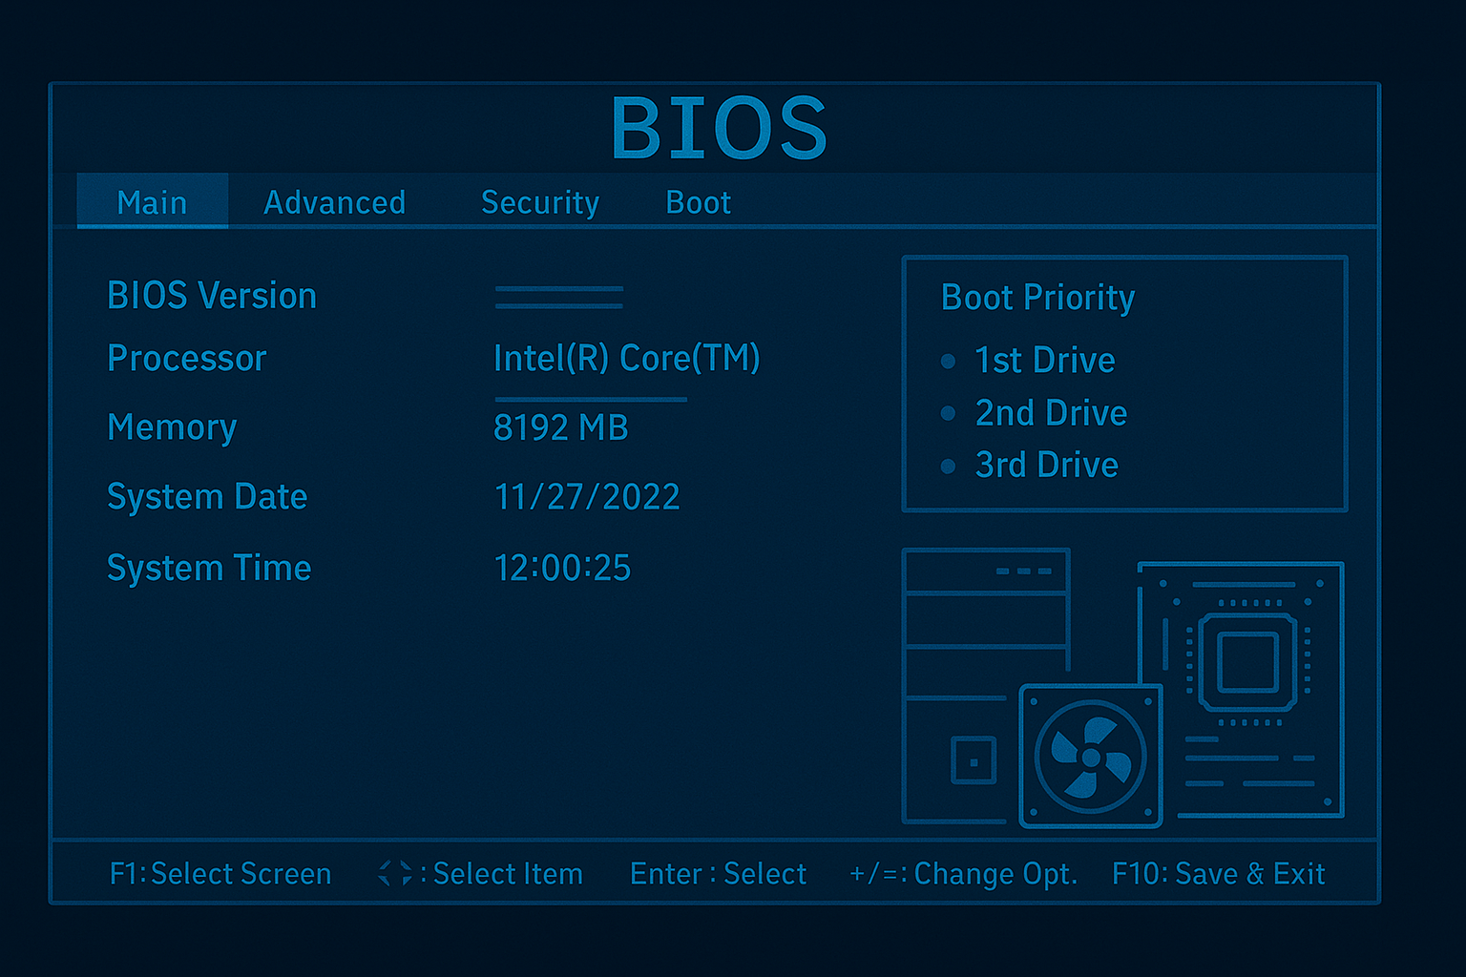Click the arrow keys Select Item icon
Image resolution: width=1466 pixels, height=977 pixels.
[x=394, y=873]
